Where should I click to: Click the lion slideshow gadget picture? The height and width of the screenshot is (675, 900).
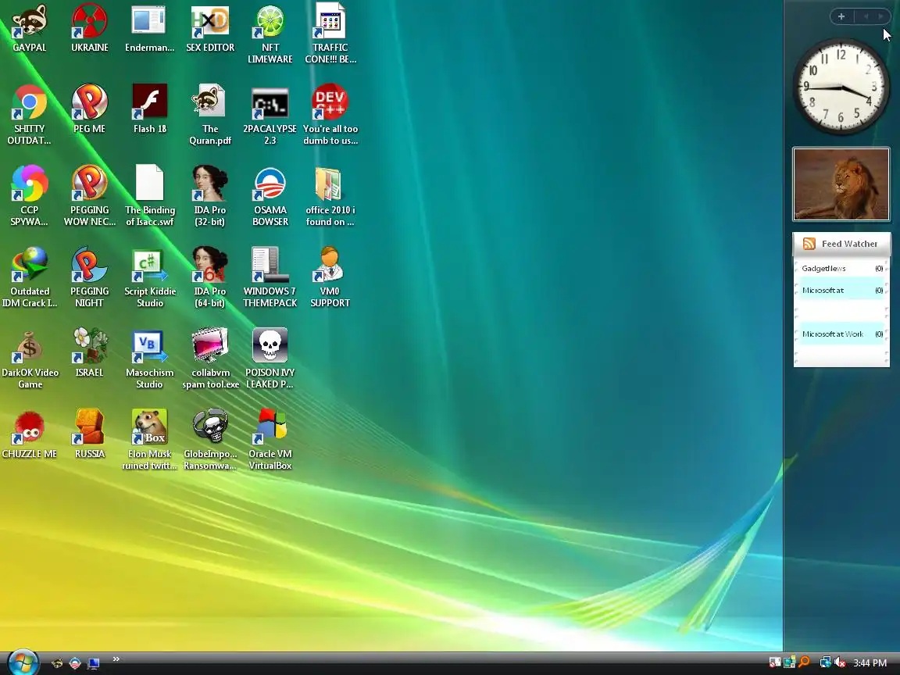(x=841, y=184)
